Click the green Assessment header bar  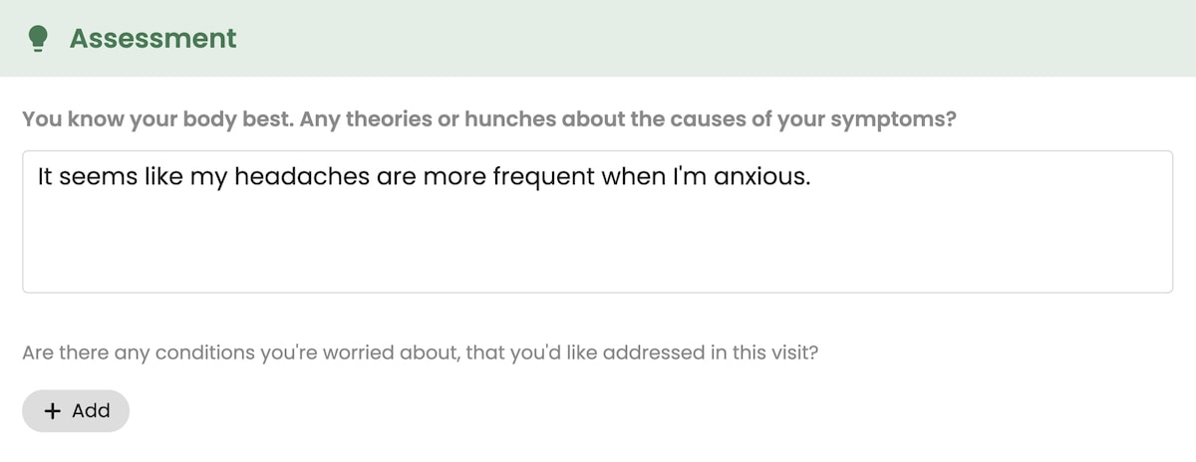(x=598, y=38)
